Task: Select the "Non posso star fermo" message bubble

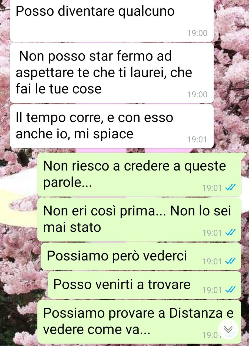Action: 112,73
